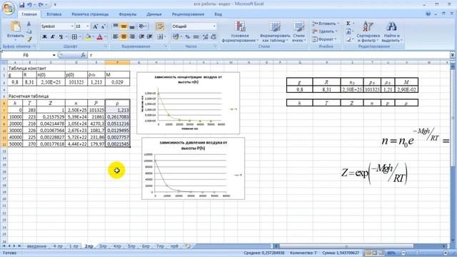
Task: Decrease cell indent
Action: tap(141, 36)
